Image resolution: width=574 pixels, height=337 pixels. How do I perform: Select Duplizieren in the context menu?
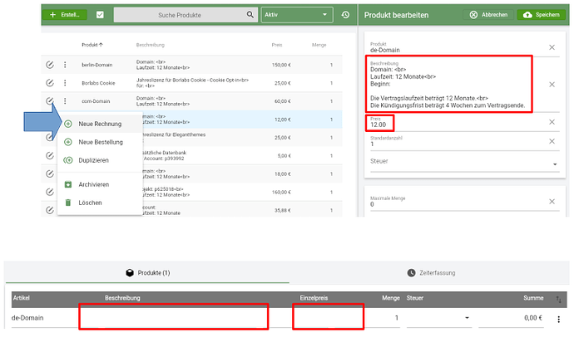click(100, 160)
